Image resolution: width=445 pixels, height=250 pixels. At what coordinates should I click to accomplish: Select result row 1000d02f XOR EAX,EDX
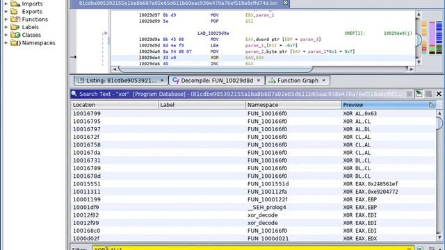[253, 239]
